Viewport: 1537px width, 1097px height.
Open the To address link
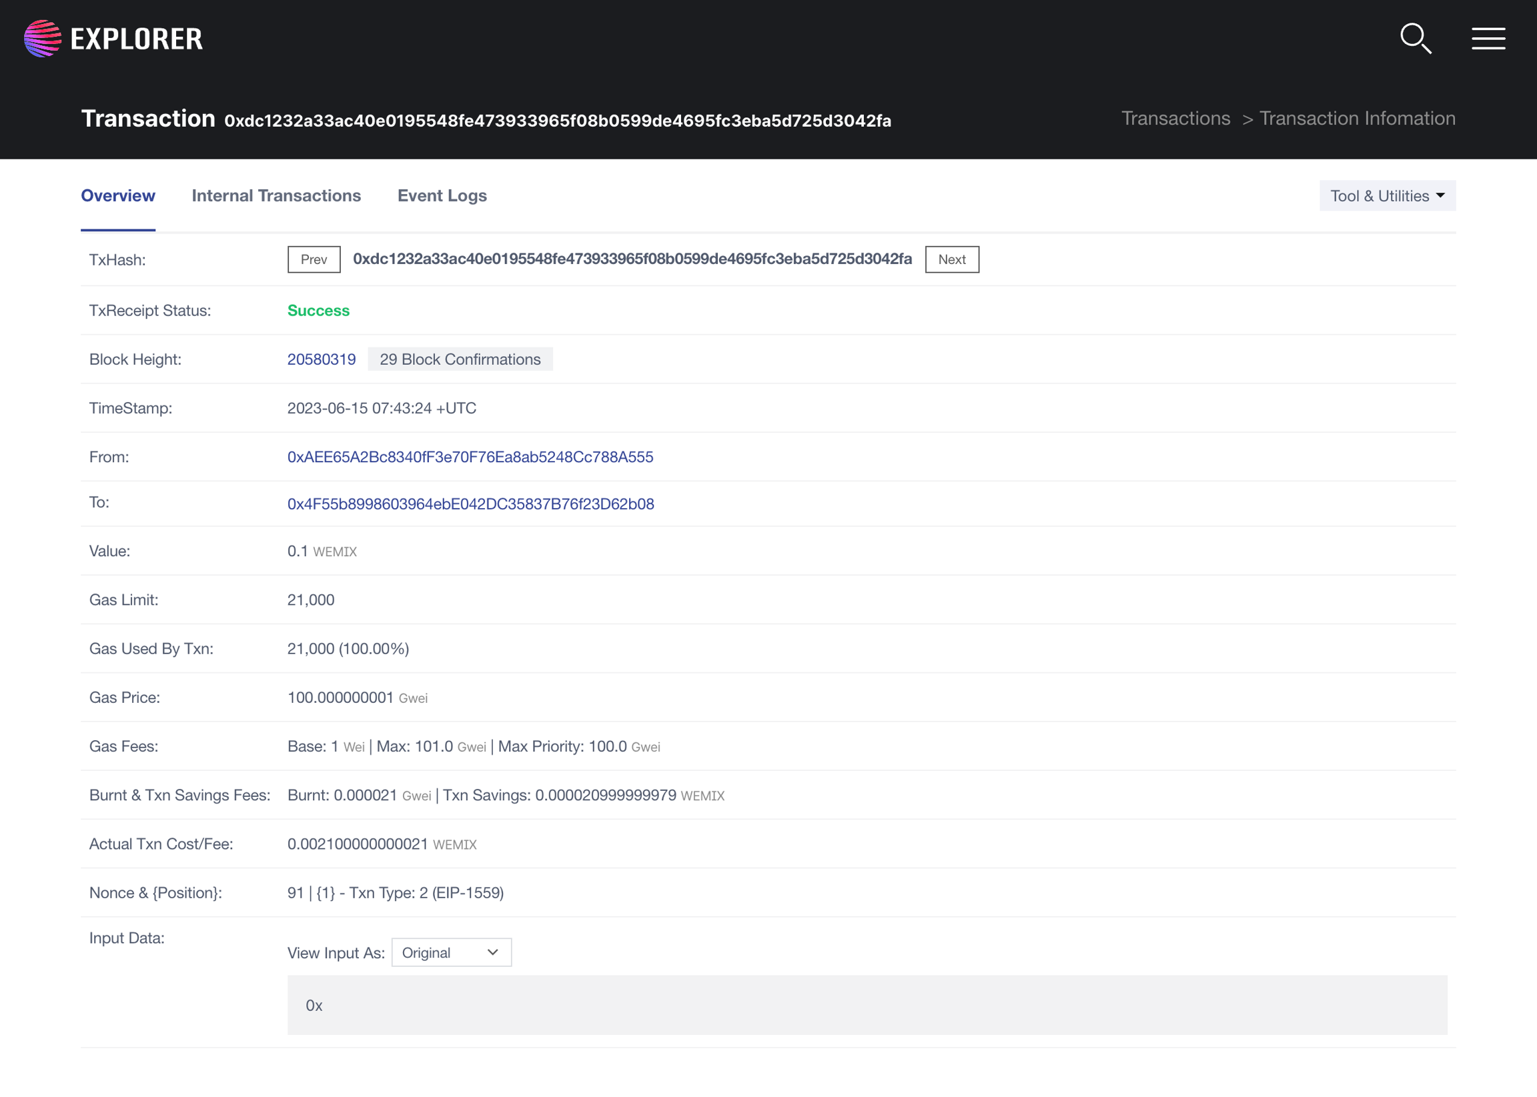[x=470, y=504]
